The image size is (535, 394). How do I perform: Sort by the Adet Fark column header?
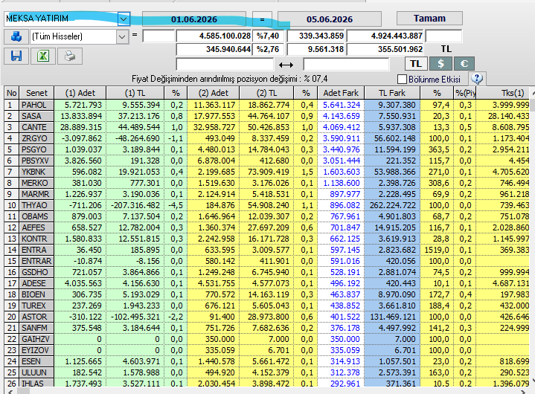click(x=341, y=93)
